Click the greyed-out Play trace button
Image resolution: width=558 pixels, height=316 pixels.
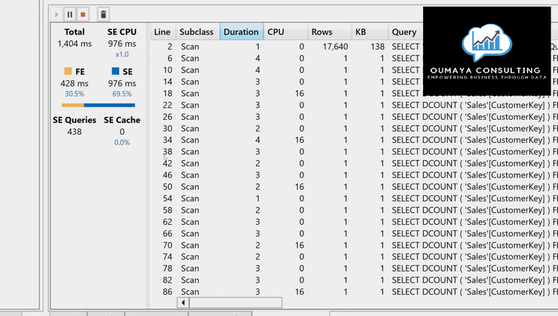click(57, 14)
